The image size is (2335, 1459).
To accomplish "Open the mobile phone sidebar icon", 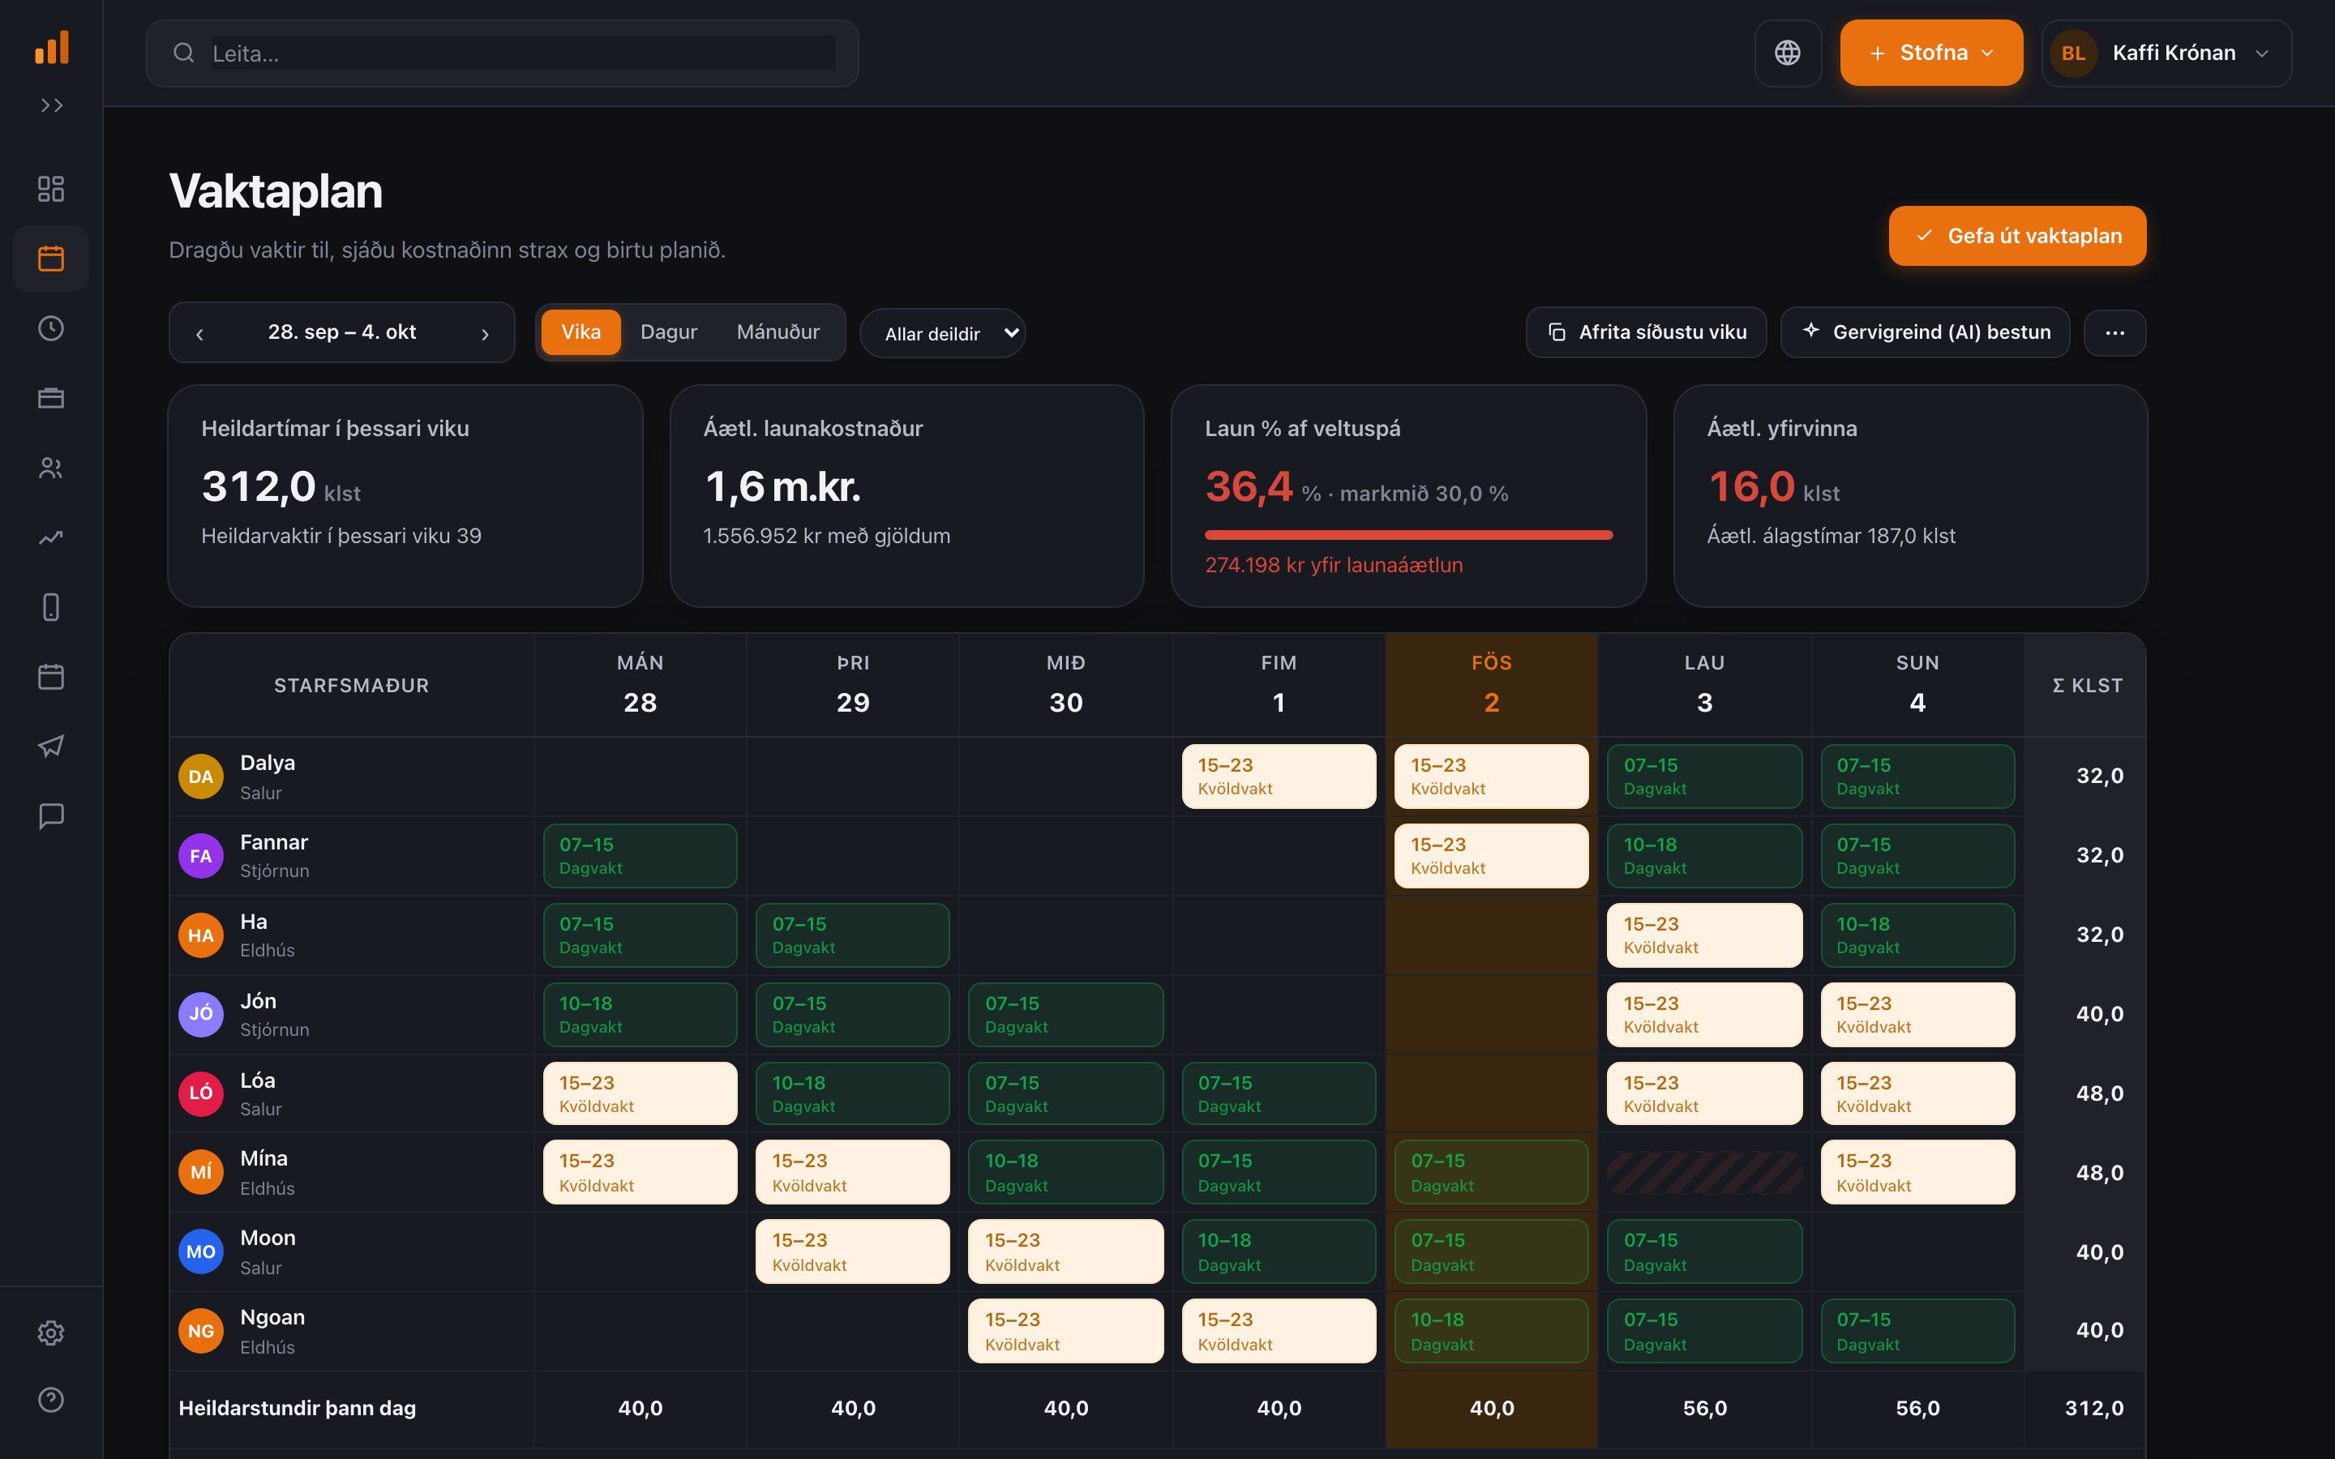I will [x=51, y=607].
